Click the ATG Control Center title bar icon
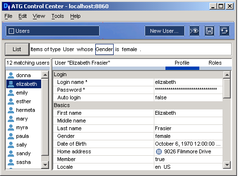 pyautogui.click(x=7, y=6)
